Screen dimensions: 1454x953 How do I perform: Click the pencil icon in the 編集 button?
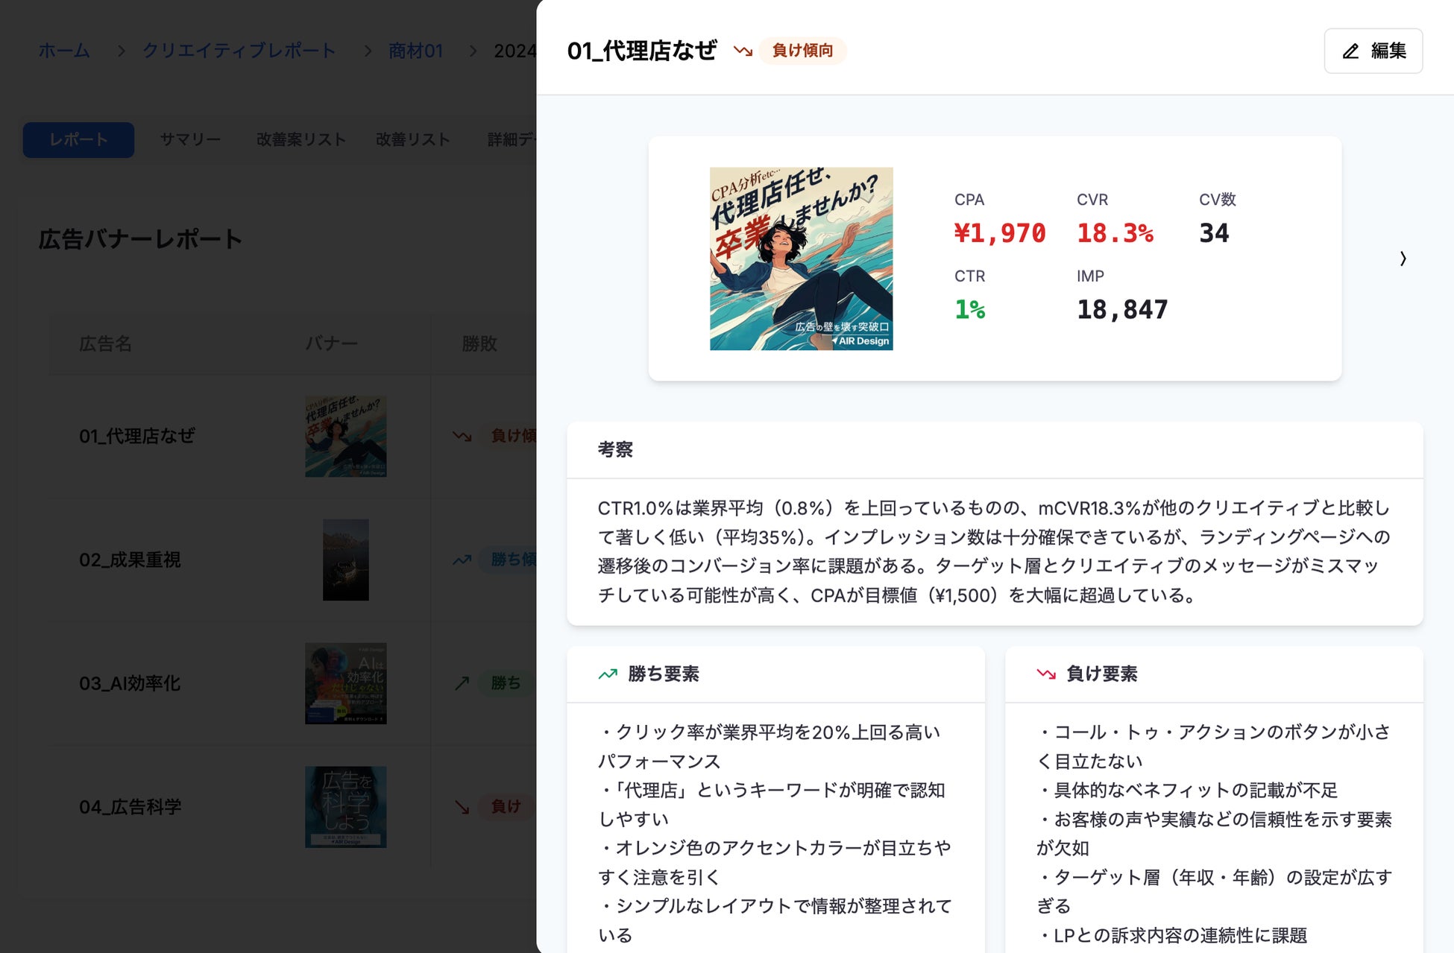(1350, 51)
